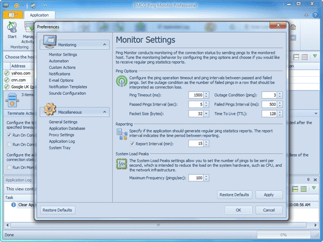Collapse the Monitoring section chevron
Screen dimensions: 323x242
point(105,44)
